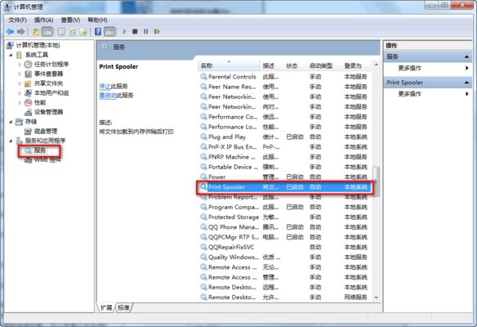Collapse the 系统工具 tree node

[11, 55]
